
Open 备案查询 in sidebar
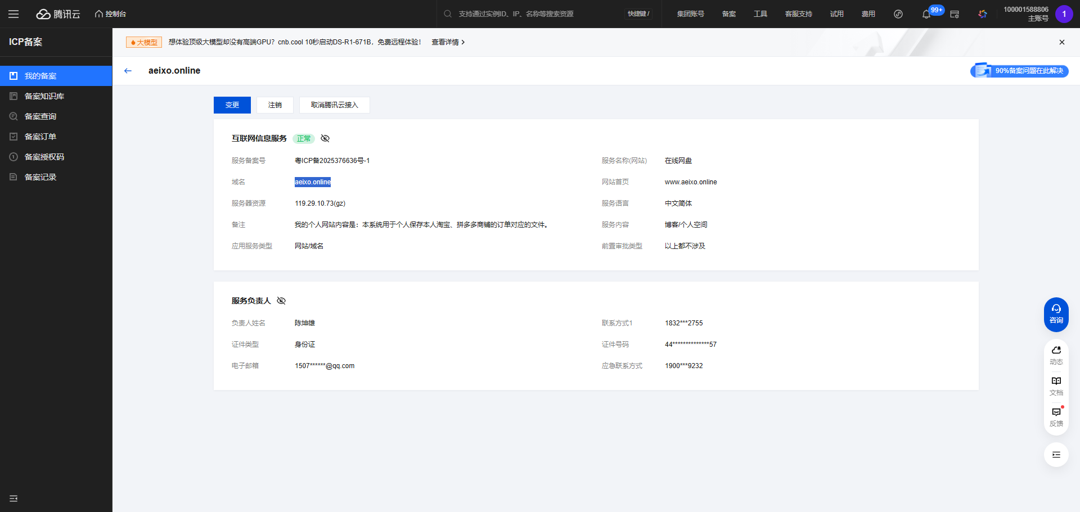(x=56, y=116)
